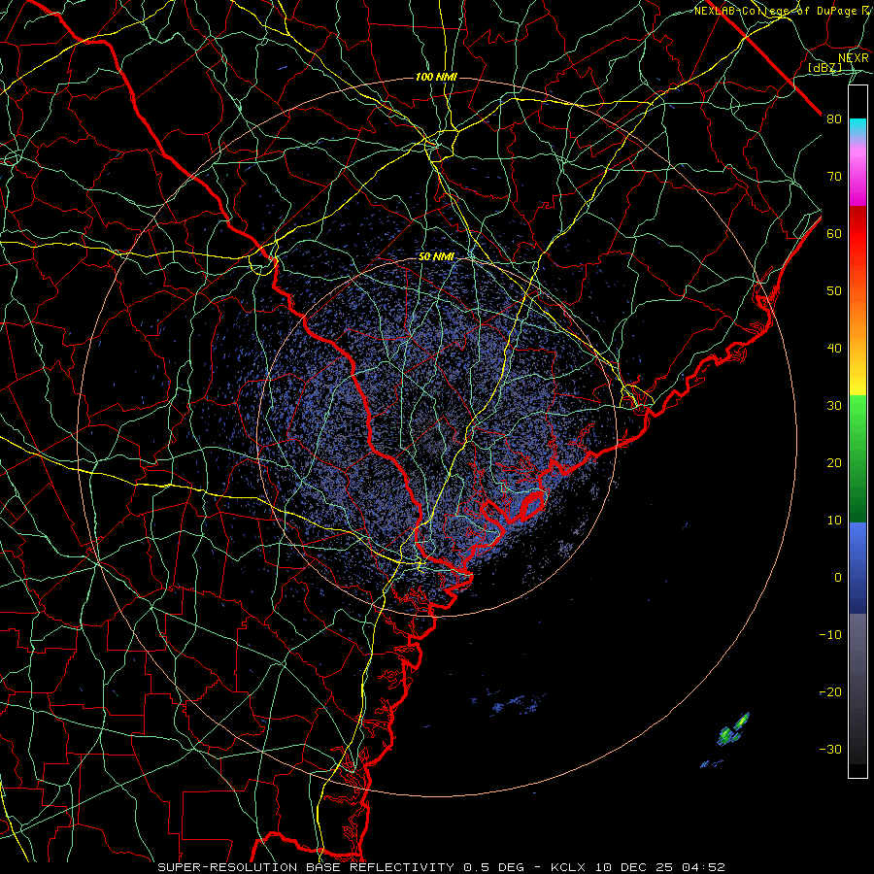The height and width of the screenshot is (874, 874).
Task: Click the -10 value on the dBZ scale
Action: [830, 635]
